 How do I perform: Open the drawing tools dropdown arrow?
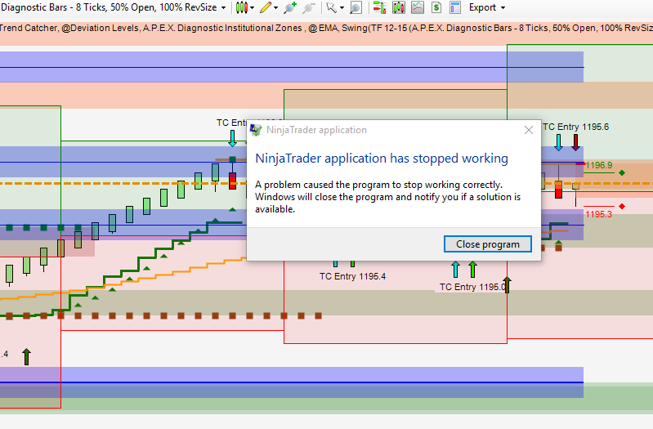point(275,8)
